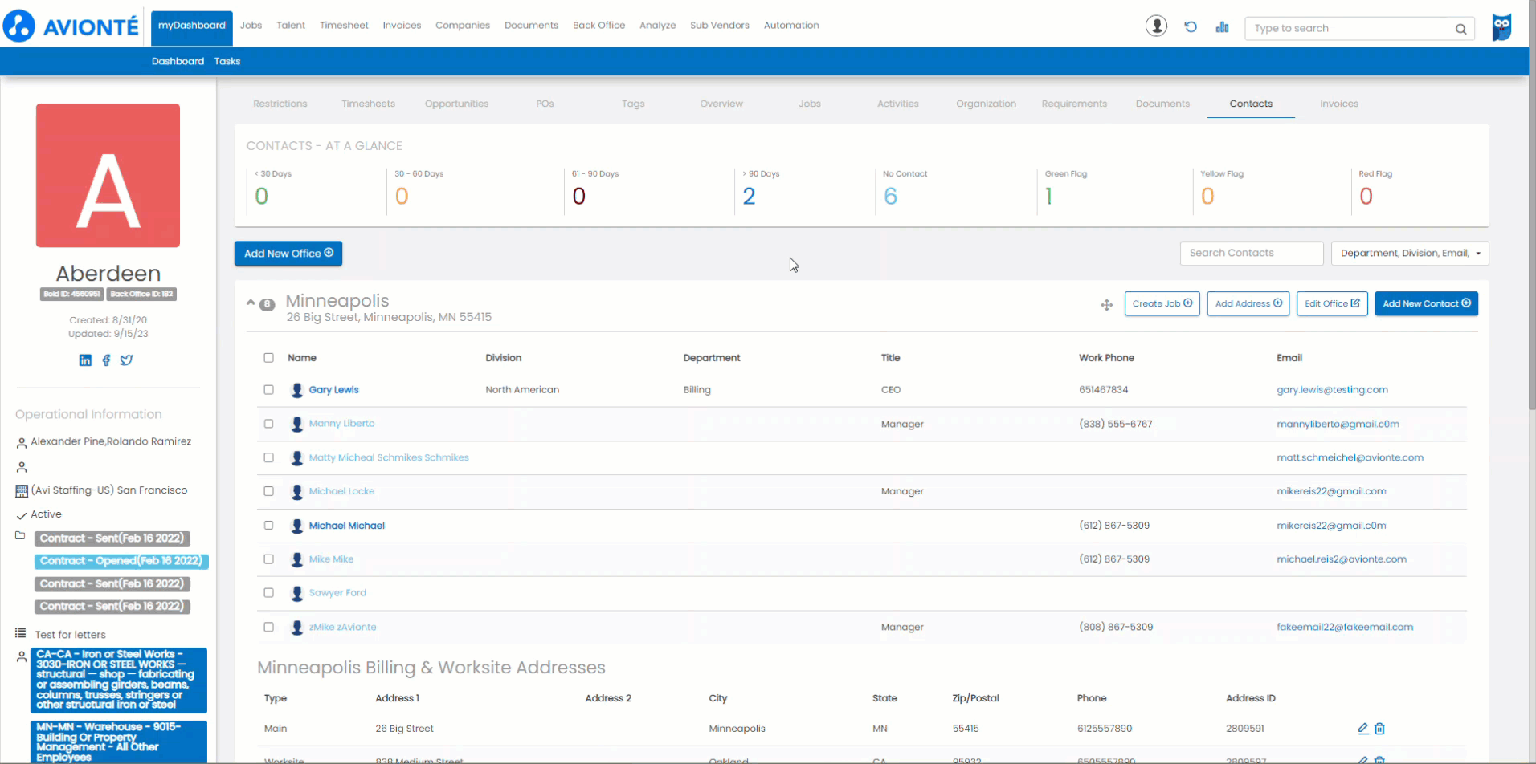Open the Department, Division, Email filter dropdown

[1410, 254]
